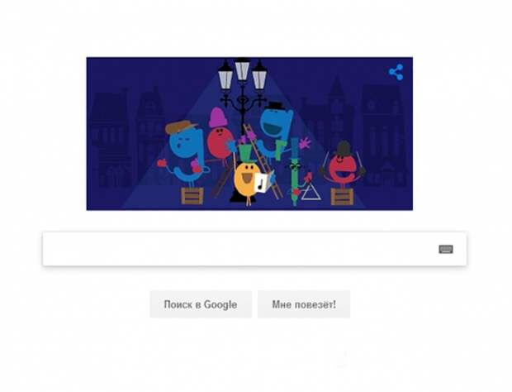Click the black bowler hat on red e
512x392 pixels.
[344, 148]
